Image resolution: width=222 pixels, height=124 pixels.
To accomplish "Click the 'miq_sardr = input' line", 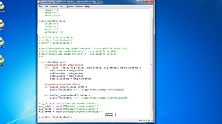I will tap(69, 109).
